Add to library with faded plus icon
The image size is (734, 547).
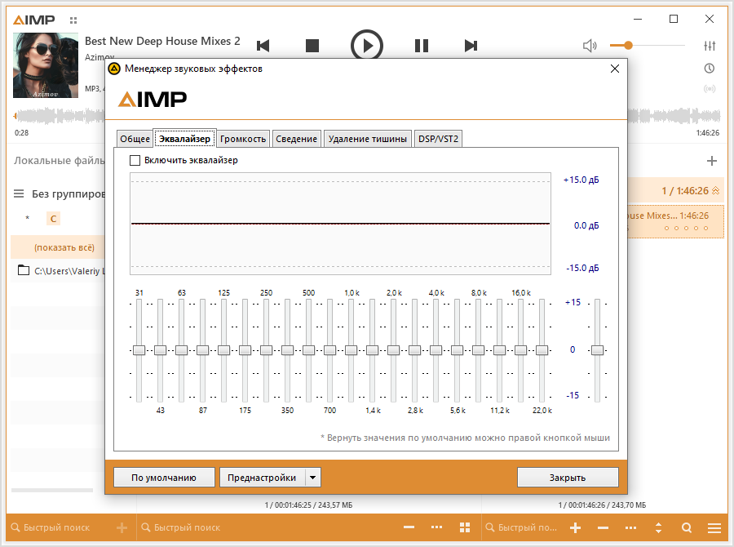click(x=122, y=527)
